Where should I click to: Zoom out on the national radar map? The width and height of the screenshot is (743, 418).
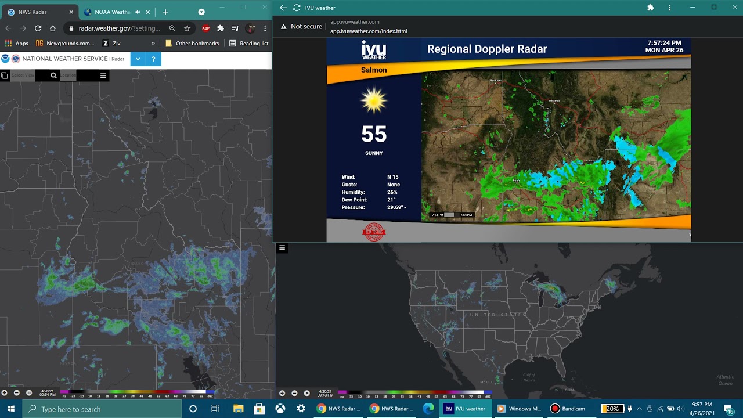tap(294, 393)
